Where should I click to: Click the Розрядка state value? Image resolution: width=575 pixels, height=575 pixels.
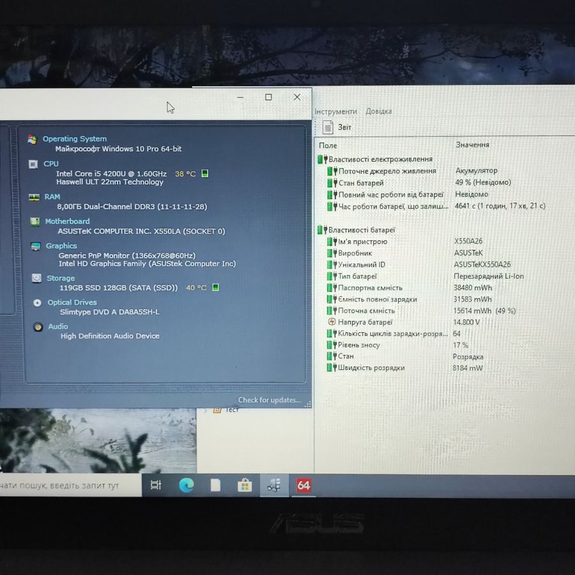click(468, 356)
